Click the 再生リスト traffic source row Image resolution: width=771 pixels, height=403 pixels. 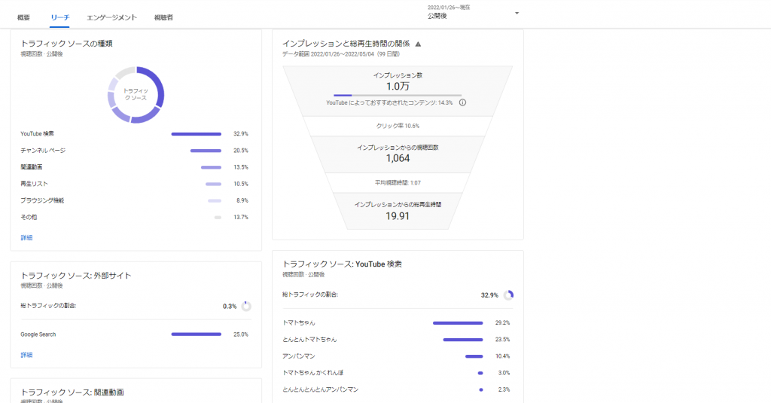pos(135,184)
